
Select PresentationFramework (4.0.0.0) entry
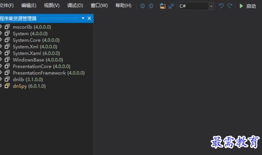click(x=49, y=73)
